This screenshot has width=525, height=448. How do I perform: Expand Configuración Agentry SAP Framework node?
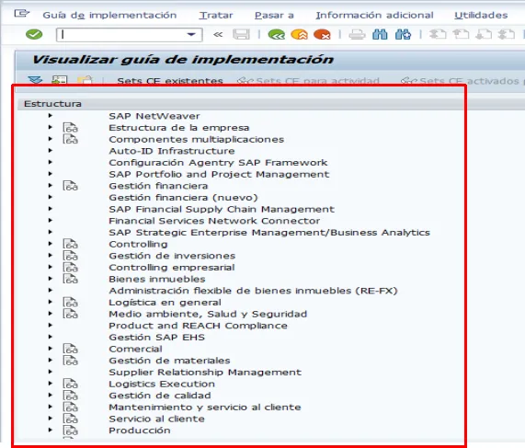pos(51,162)
